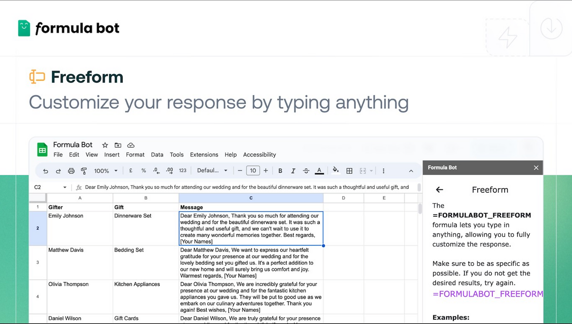Select the paint format tool
Screen dimensions: 572x324
(84, 171)
